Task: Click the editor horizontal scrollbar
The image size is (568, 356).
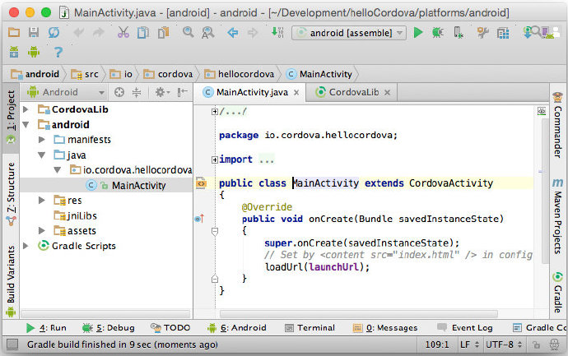Action: 359,314
